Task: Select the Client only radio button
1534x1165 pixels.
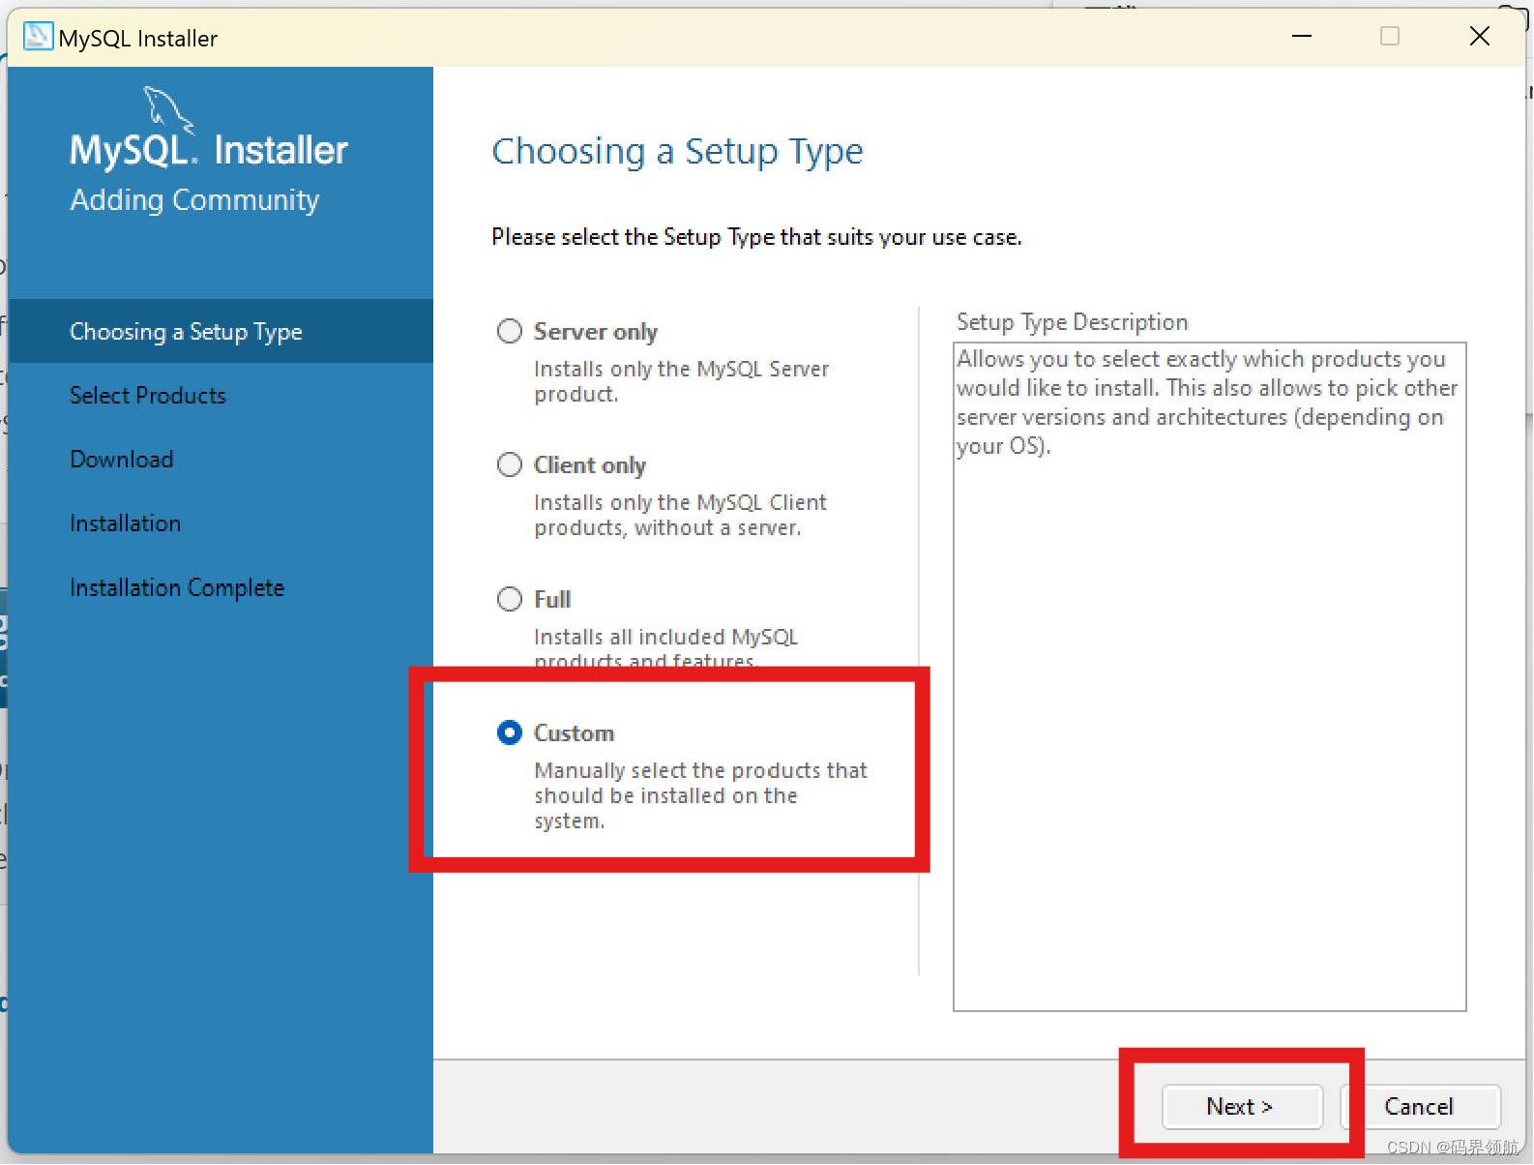Action: (x=510, y=465)
